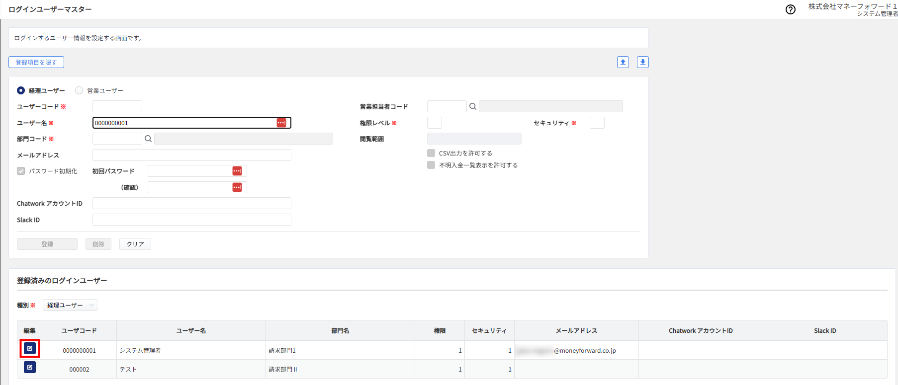This screenshot has height=385, width=898.
Task: Click the help question mark icon
Action: pos(790,9)
